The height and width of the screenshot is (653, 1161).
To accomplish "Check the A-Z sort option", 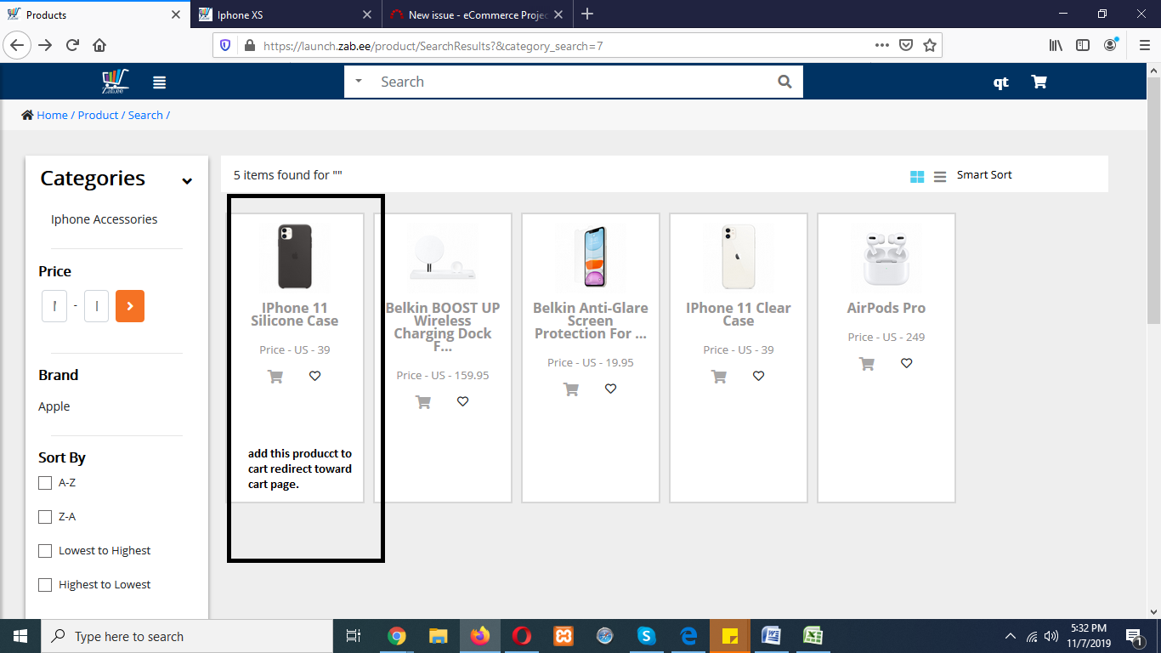I will click(45, 483).
